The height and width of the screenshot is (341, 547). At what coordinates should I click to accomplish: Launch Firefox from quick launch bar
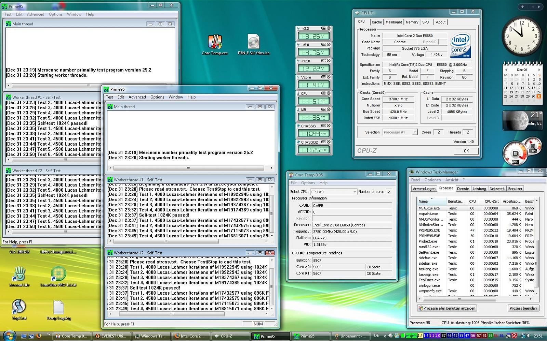[x=39, y=336]
